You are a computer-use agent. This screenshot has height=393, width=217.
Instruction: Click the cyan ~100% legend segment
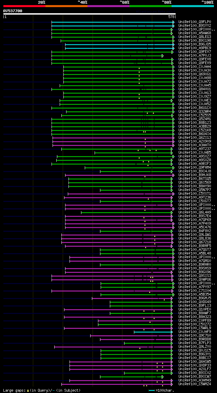pyautogui.click(x=193, y=6)
